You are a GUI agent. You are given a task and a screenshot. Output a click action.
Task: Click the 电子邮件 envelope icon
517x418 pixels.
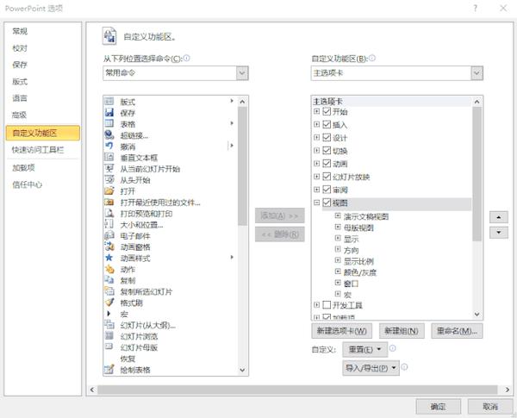click(x=109, y=235)
